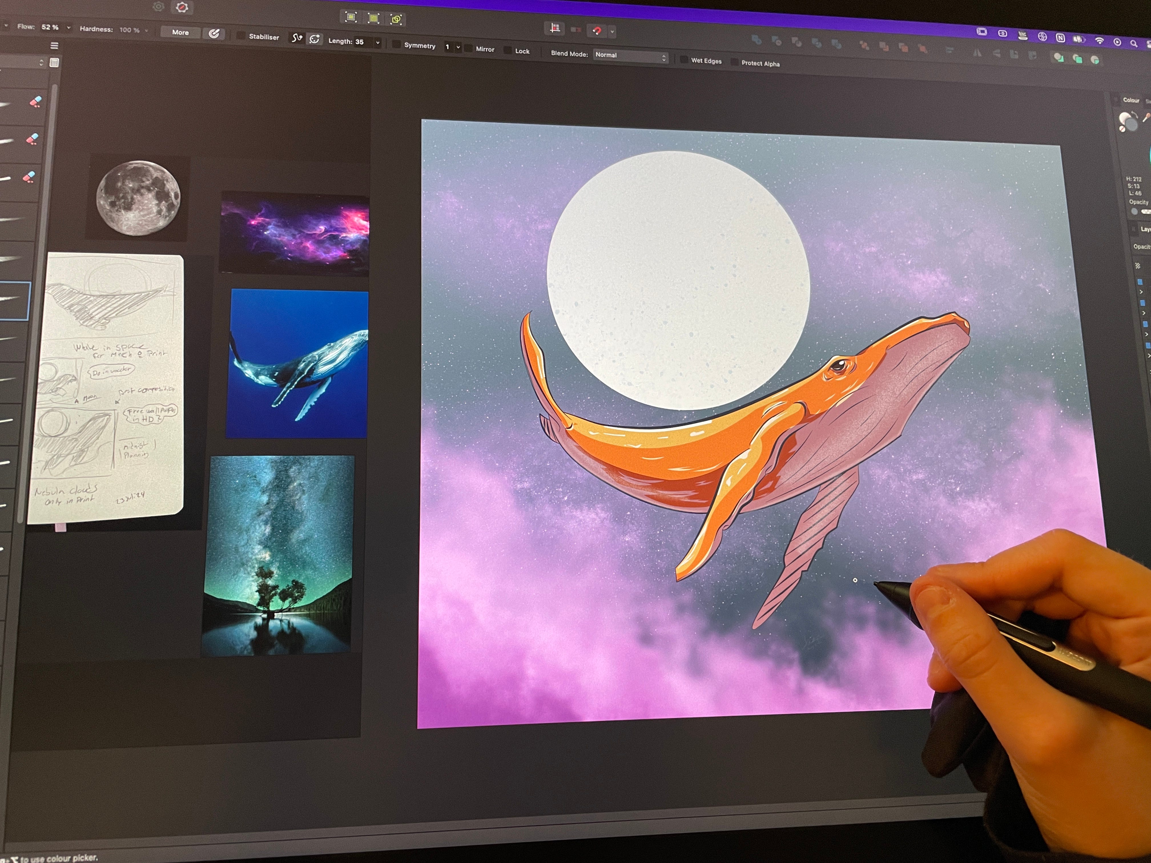Click the flip horizontal icon
1151x863 pixels.
pyautogui.click(x=977, y=53)
